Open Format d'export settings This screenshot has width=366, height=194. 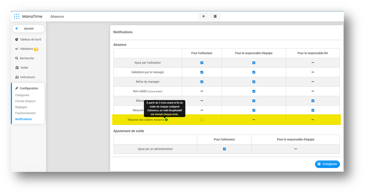[25, 101]
